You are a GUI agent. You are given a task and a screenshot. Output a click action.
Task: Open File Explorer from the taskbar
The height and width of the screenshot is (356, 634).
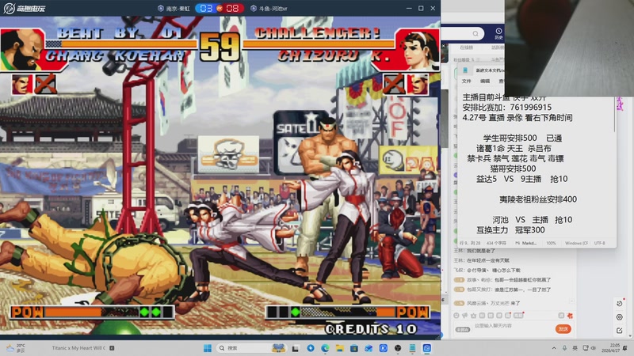(x=340, y=348)
